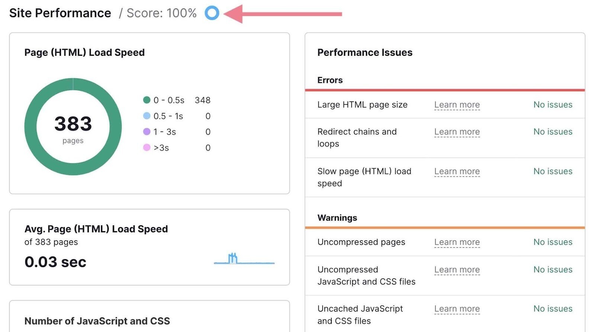This screenshot has width=595, height=332.
Task: Click the light blue 0.5 - 1s legend dot
Action: 147,116
